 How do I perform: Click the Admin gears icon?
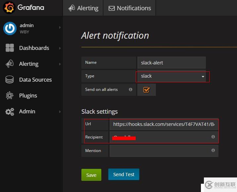(x=10, y=112)
